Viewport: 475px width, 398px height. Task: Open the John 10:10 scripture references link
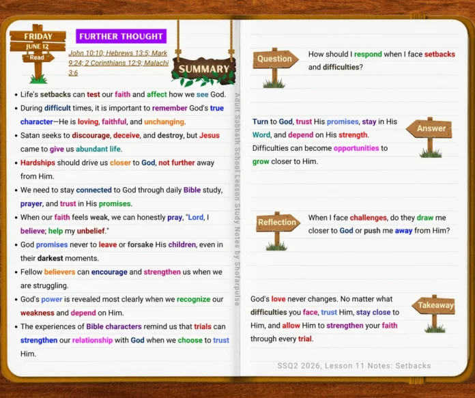(x=119, y=63)
